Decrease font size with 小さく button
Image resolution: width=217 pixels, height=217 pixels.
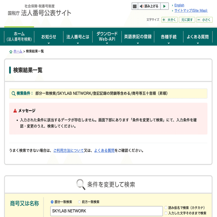[204, 20]
